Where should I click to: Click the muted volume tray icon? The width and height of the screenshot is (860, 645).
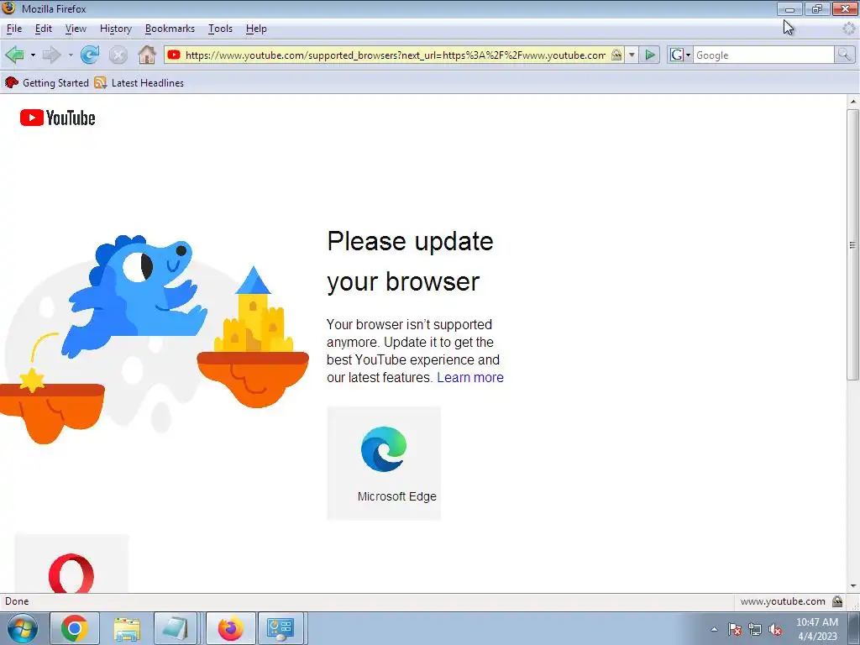tap(775, 630)
